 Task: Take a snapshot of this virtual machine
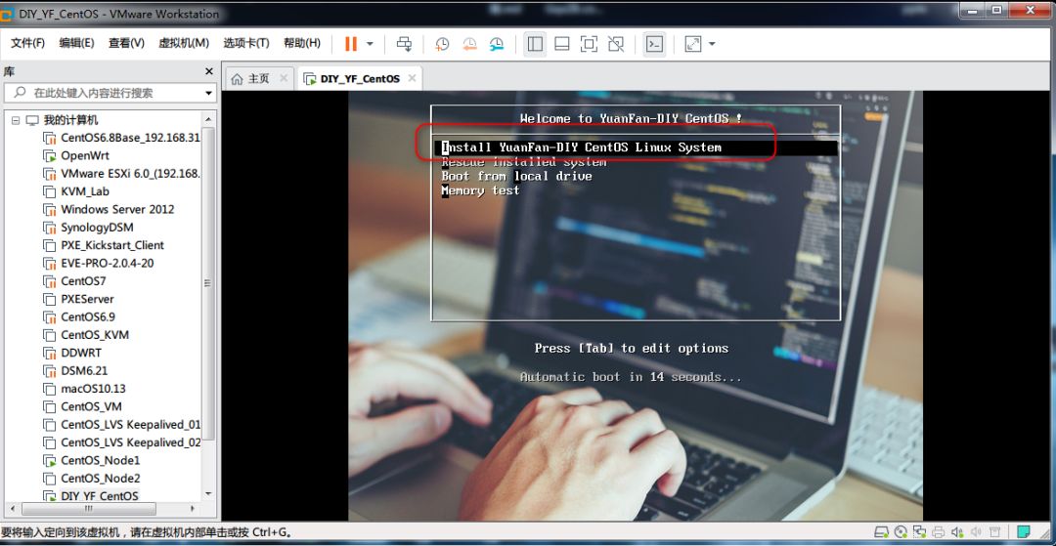[x=442, y=44]
